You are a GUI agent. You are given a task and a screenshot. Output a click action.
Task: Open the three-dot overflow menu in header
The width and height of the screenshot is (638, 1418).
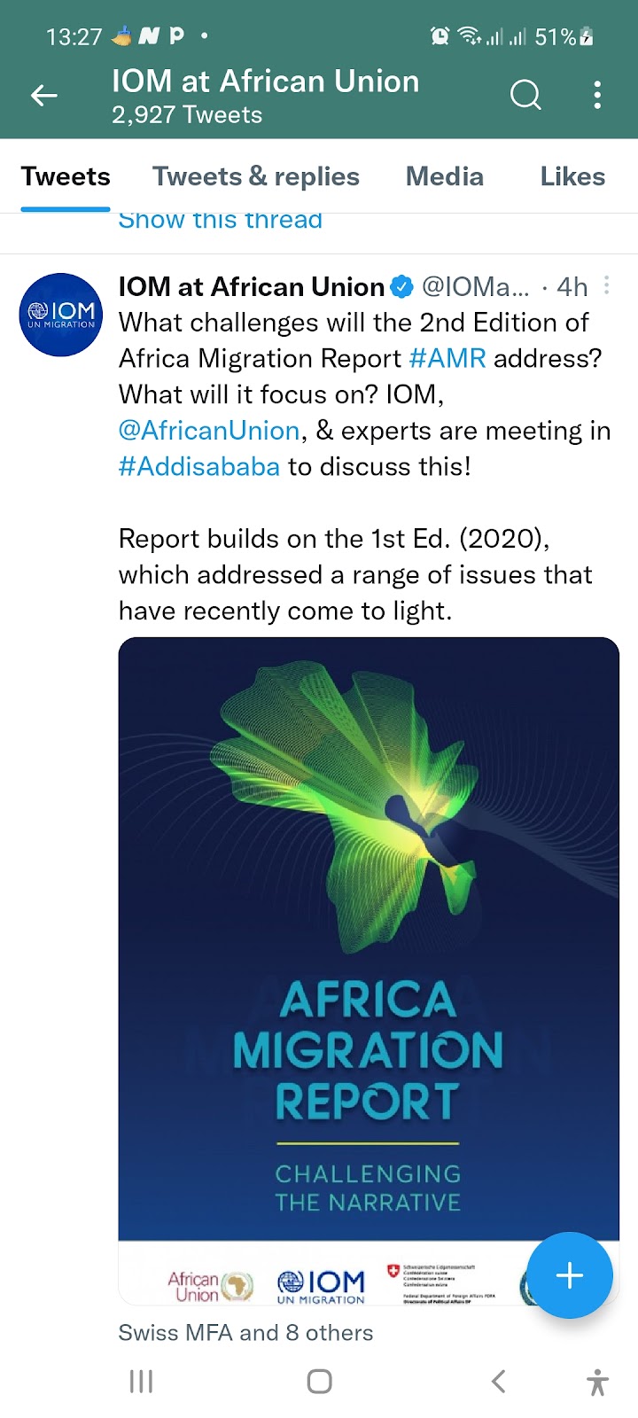click(598, 94)
